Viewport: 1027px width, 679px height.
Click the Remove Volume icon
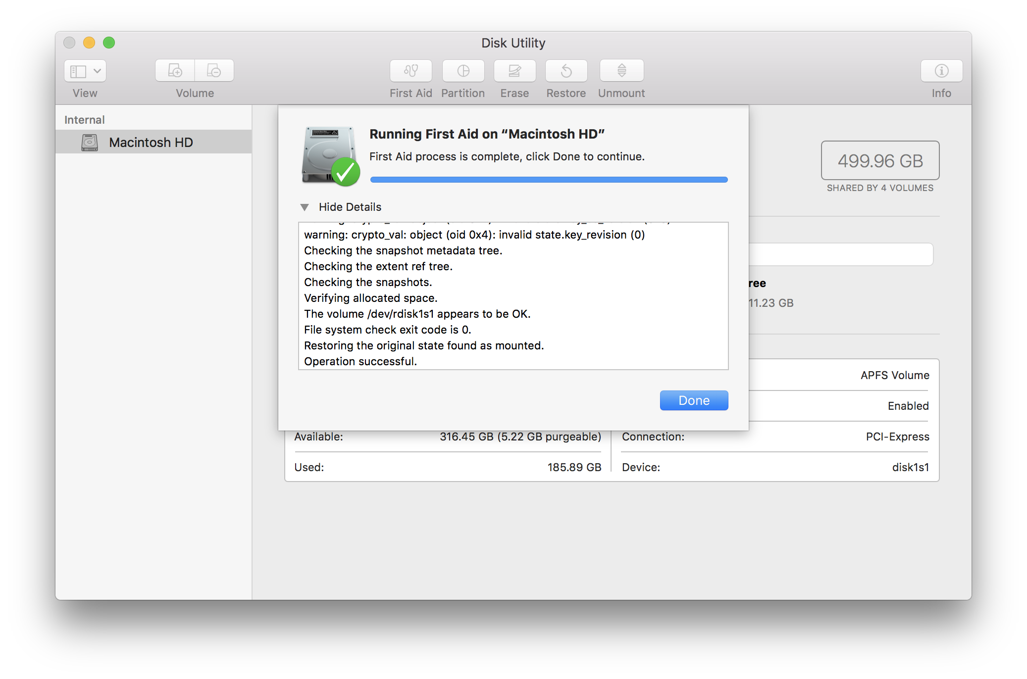point(214,71)
